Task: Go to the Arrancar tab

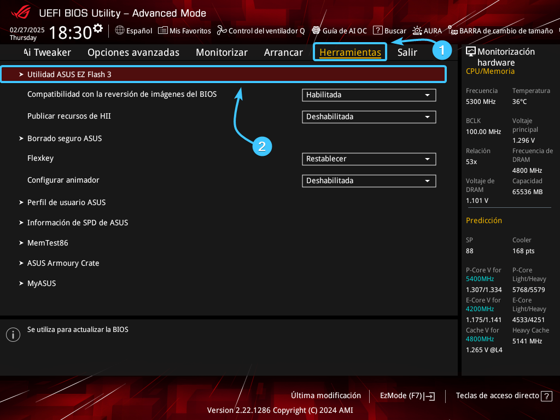Action: [x=283, y=52]
